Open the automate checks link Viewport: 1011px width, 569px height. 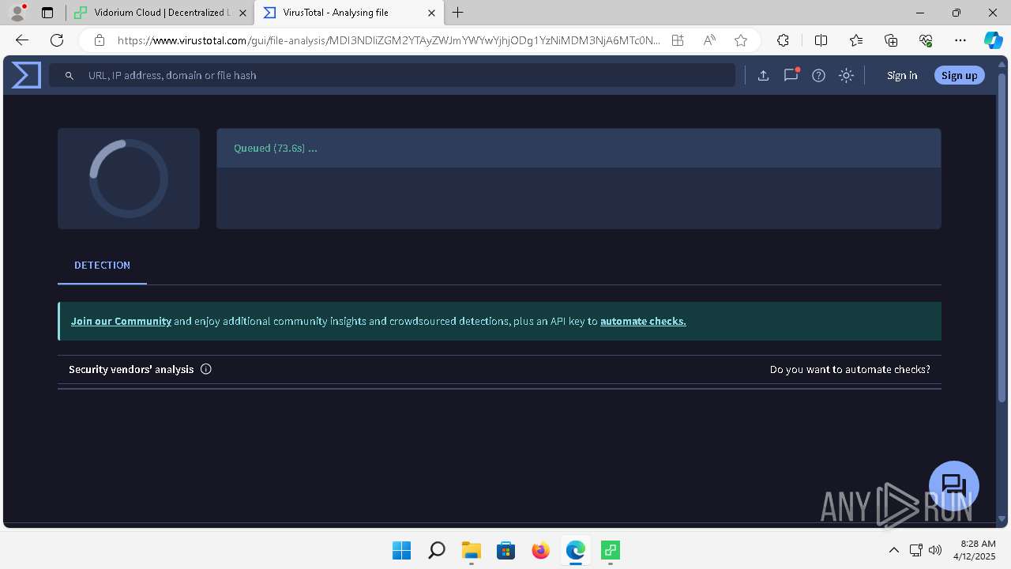point(643,321)
